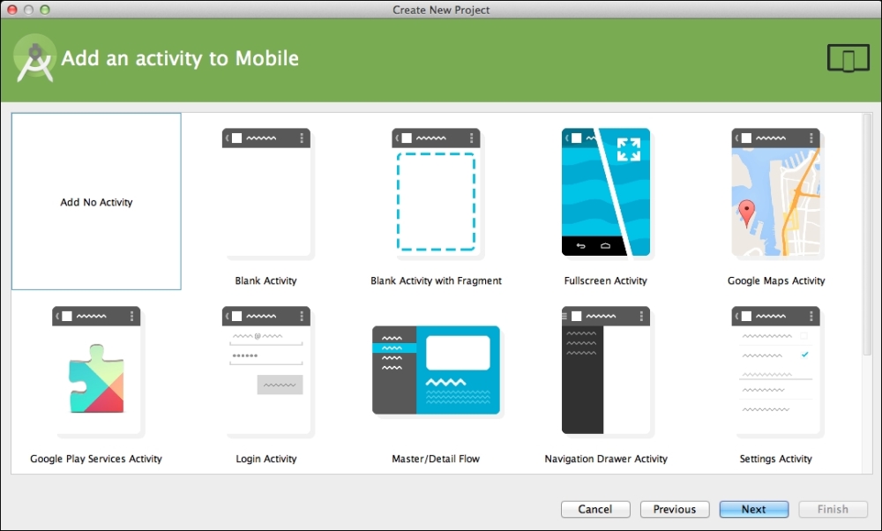Close the window with the red button
The height and width of the screenshot is (531, 882).
tap(11, 10)
